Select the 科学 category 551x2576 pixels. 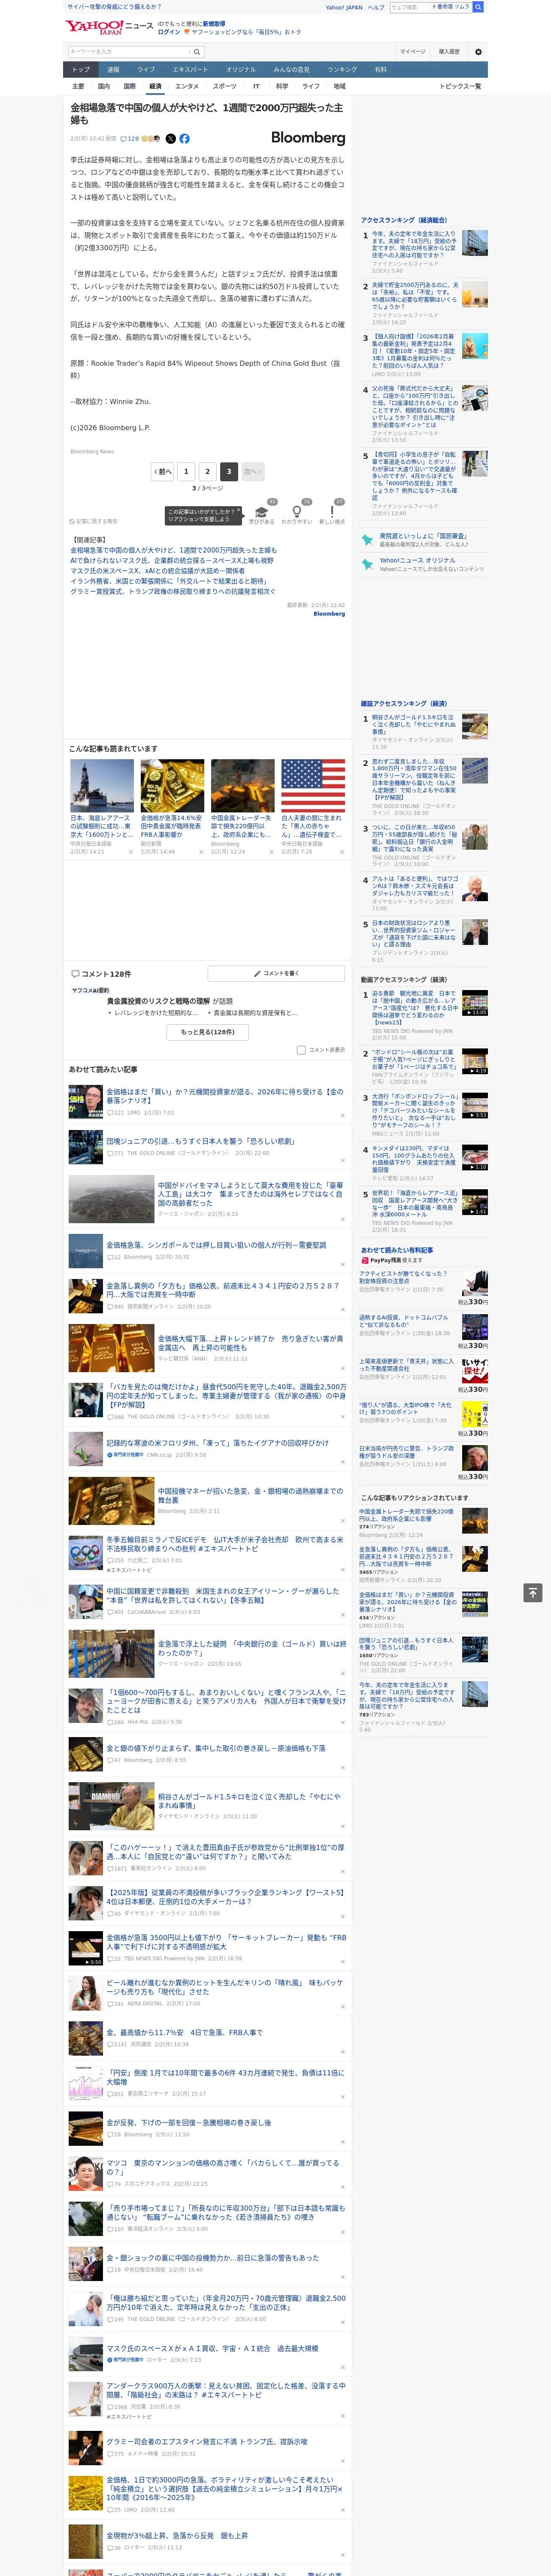[x=282, y=86]
